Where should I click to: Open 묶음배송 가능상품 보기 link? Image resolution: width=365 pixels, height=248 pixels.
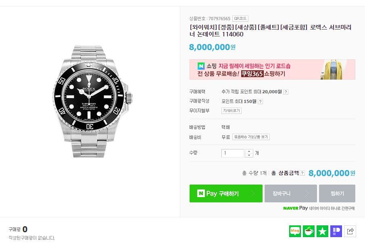251,137
